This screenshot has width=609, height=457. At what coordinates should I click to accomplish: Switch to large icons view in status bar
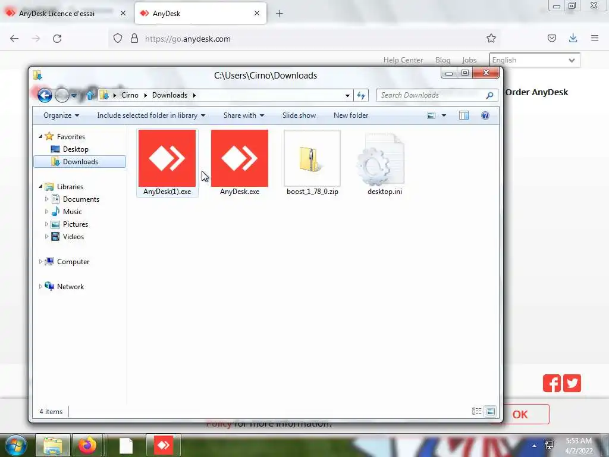490,411
